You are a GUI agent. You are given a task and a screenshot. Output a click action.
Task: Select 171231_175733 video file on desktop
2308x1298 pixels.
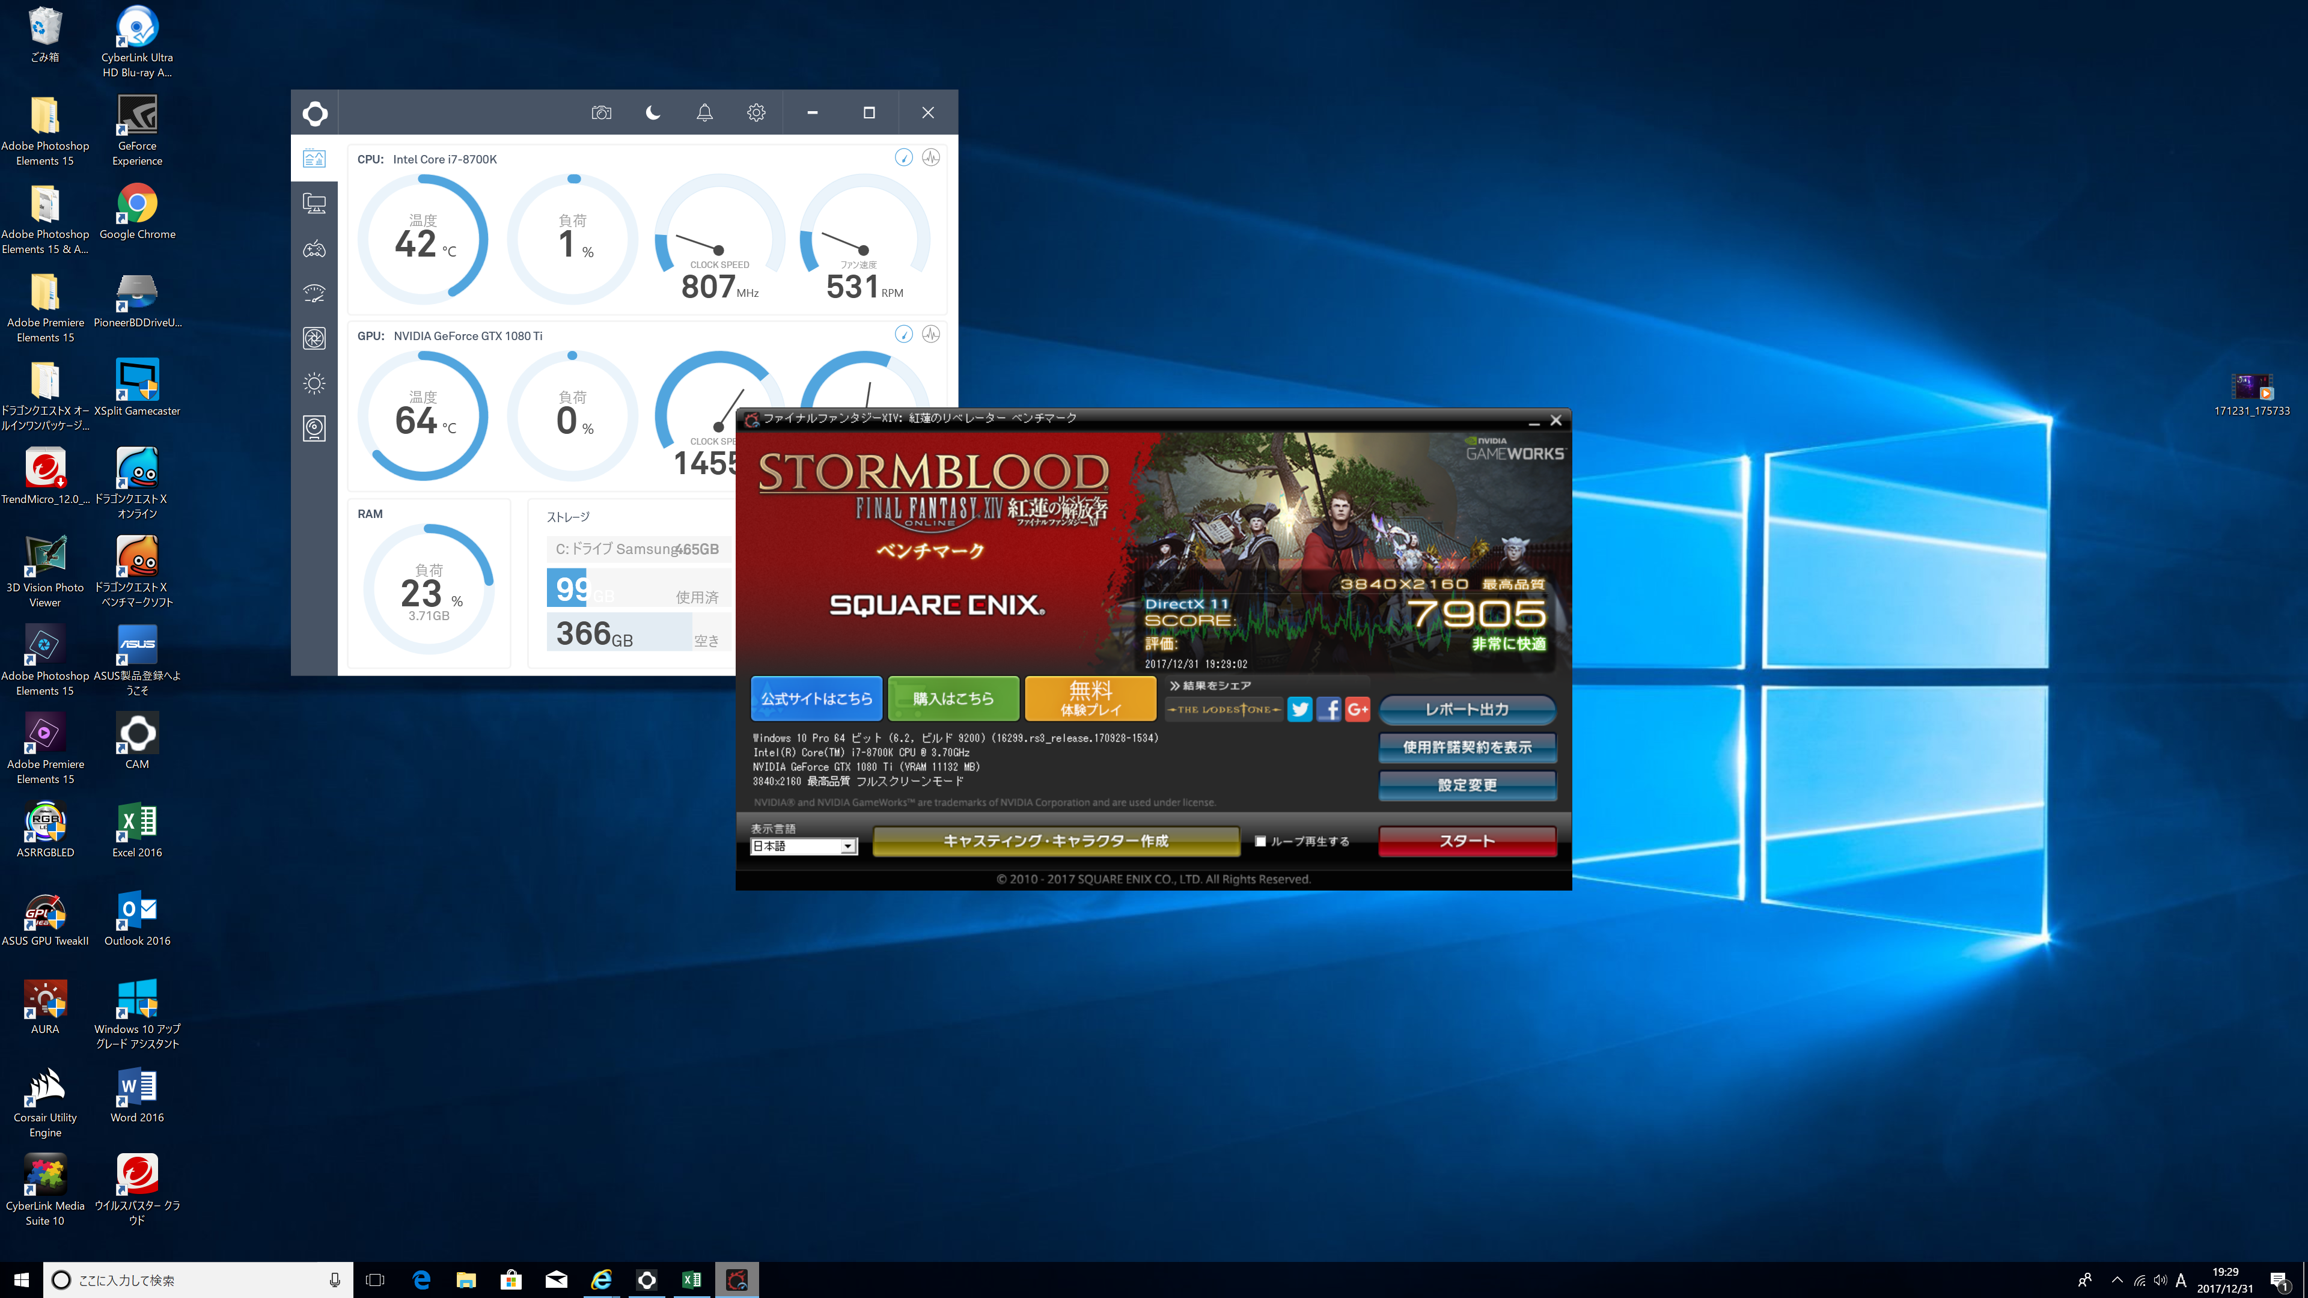2252,395
